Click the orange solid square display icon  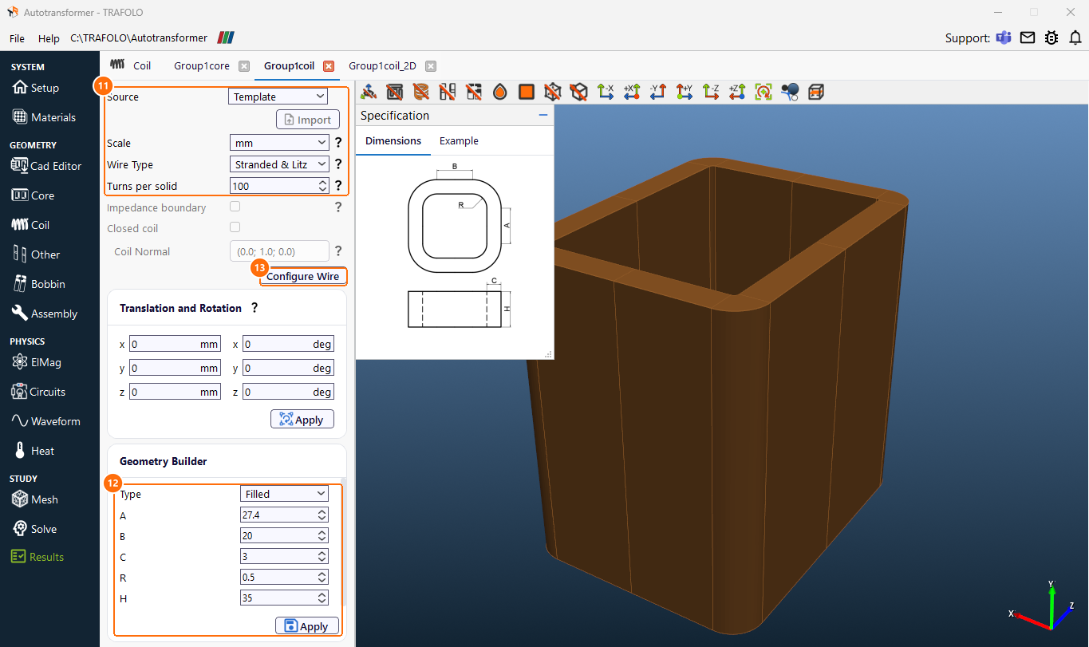point(527,92)
